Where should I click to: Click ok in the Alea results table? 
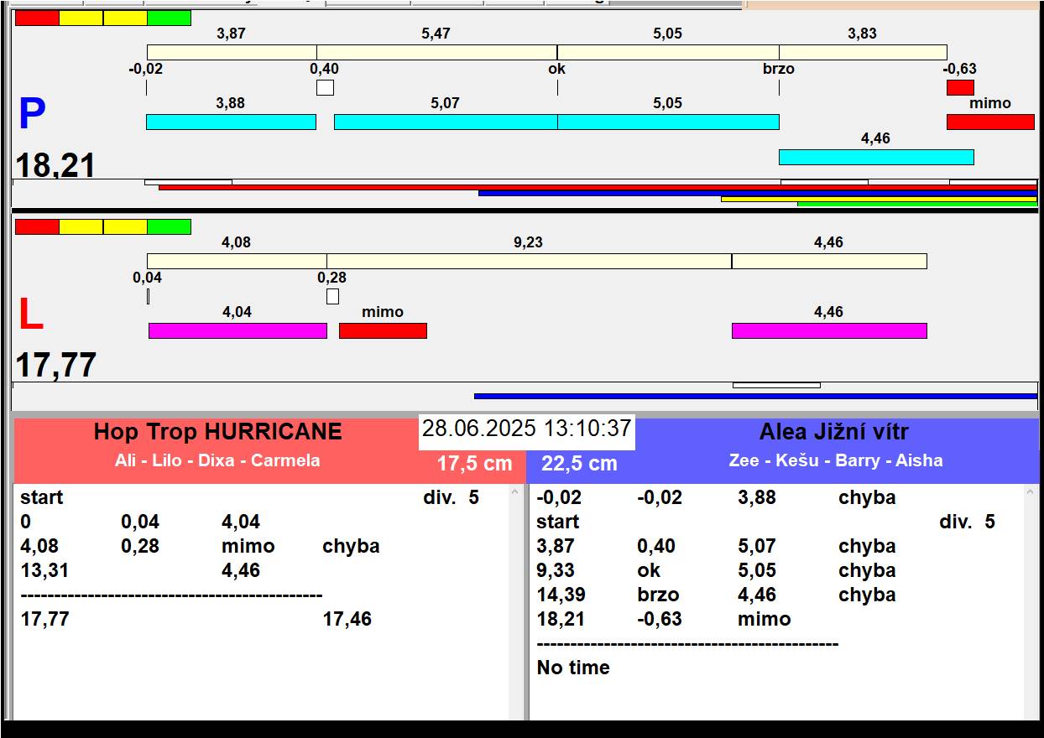(649, 571)
